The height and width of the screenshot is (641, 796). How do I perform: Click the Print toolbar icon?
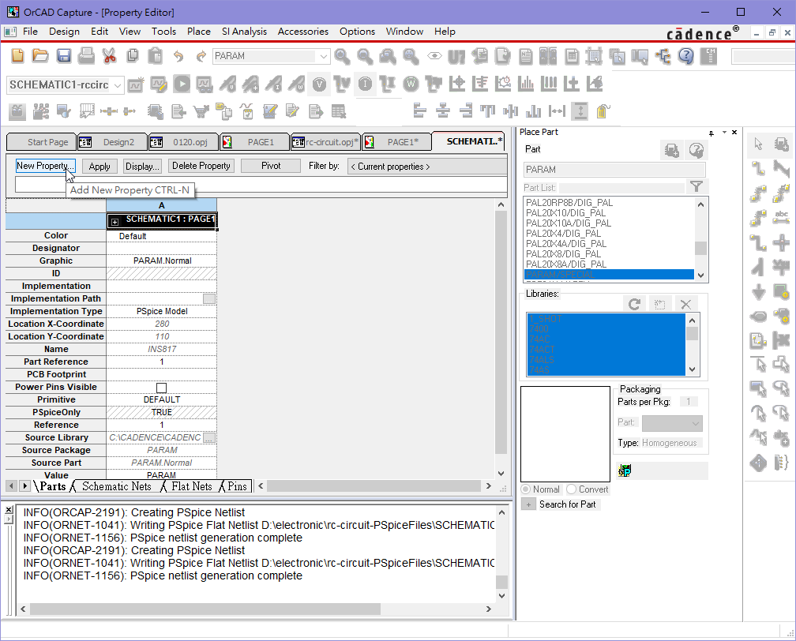[86, 56]
